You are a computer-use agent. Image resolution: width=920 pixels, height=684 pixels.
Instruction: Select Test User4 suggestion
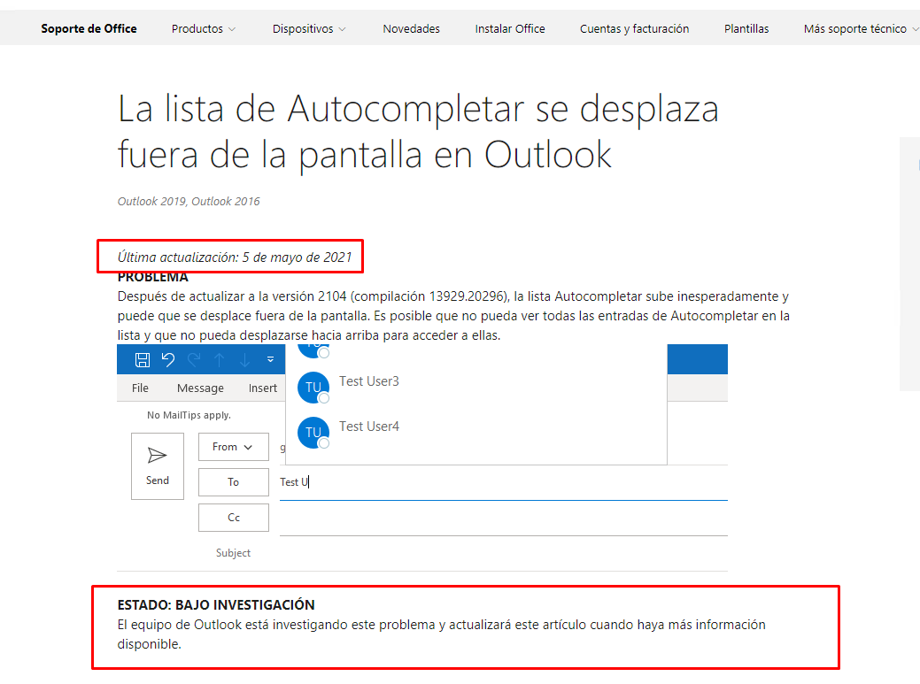coord(475,433)
